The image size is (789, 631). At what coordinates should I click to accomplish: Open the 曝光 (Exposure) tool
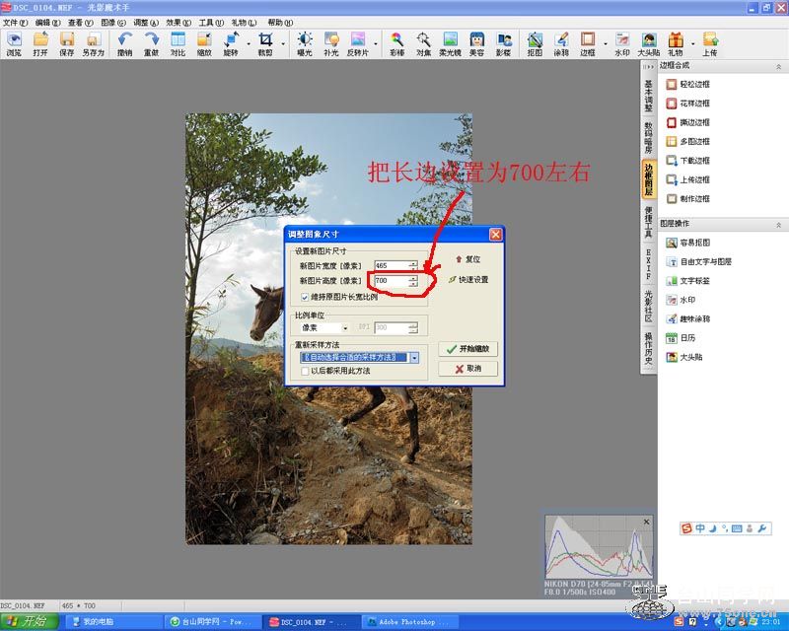305,43
